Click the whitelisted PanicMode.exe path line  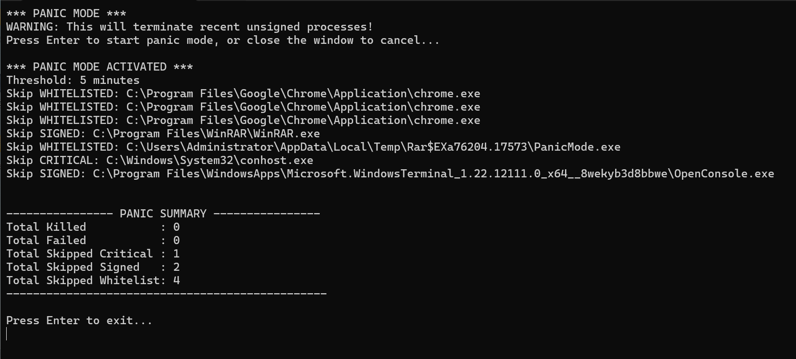[x=313, y=147]
